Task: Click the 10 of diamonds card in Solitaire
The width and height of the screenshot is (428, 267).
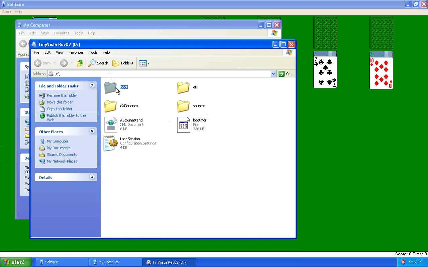Action: (381, 73)
